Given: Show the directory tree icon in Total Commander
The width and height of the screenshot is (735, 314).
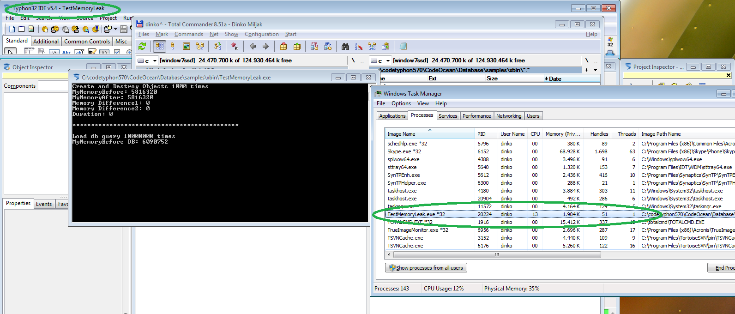Looking at the screenshot, I should pos(200,46).
